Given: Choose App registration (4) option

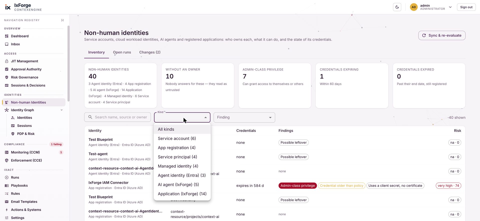Looking at the screenshot, I should click(182, 148).
